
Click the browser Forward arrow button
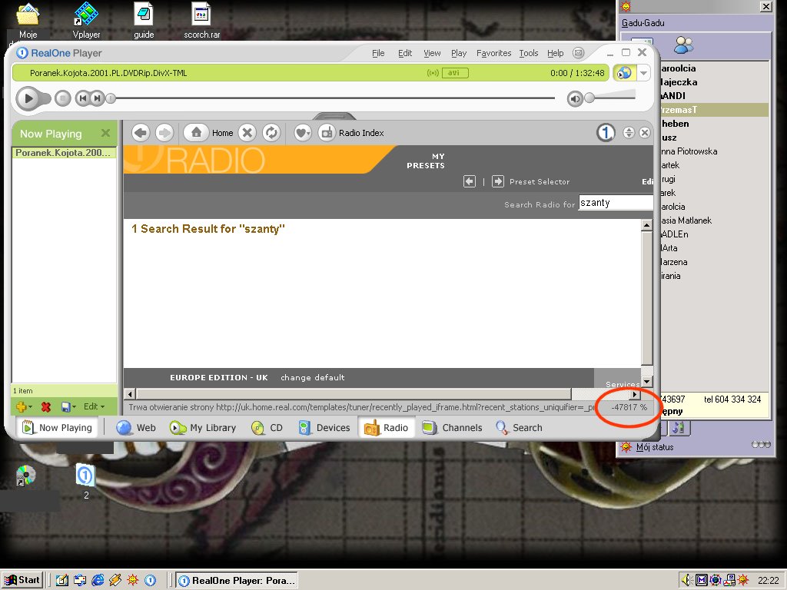tap(164, 133)
